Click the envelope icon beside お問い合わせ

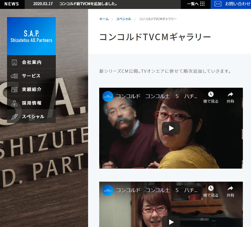coord(218,4)
